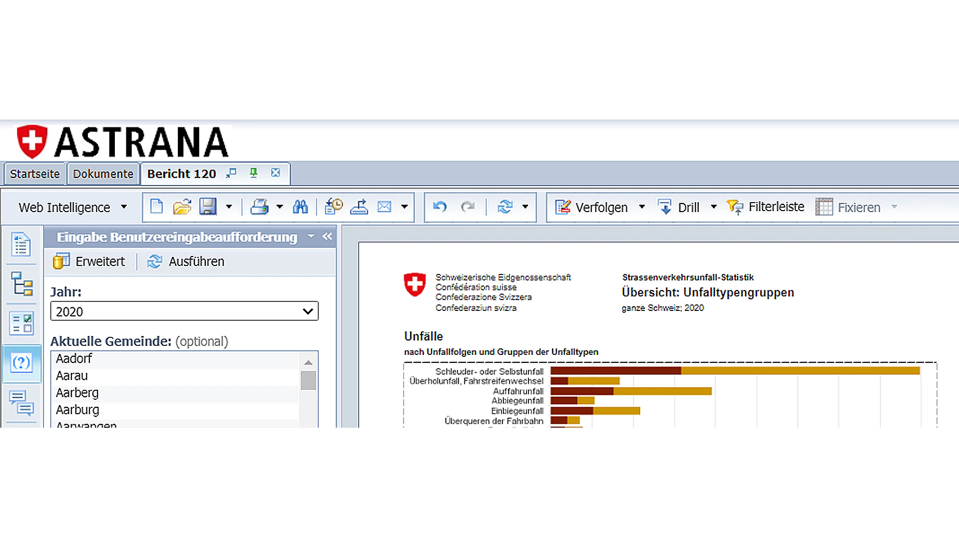Open the Drill dropdown arrow
The image size is (959, 539).
pos(714,207)
